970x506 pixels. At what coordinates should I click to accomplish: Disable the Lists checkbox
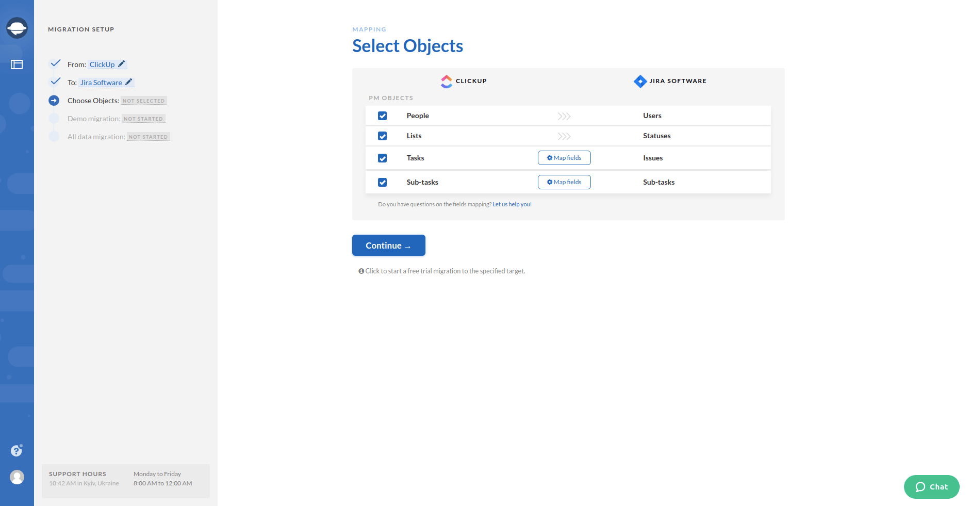click(x=382, y=136)
